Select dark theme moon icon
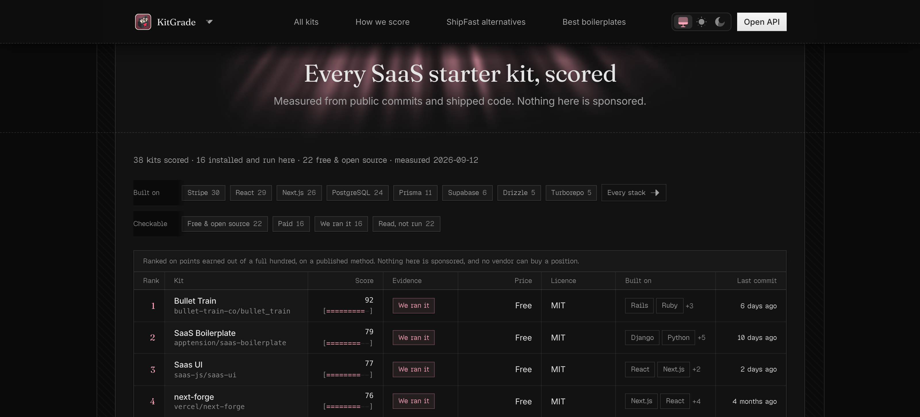 (x=720, y=22)
